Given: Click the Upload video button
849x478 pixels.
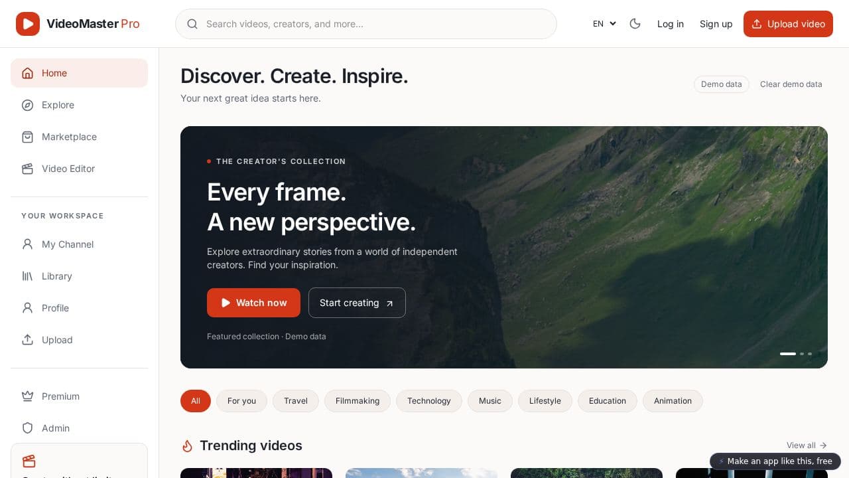Looking at the screenshot, I should pyautogui.click(x=788, y=24).
